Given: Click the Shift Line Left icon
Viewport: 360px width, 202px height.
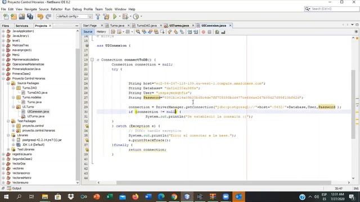Looking at the screenshot, I should 190,32.
